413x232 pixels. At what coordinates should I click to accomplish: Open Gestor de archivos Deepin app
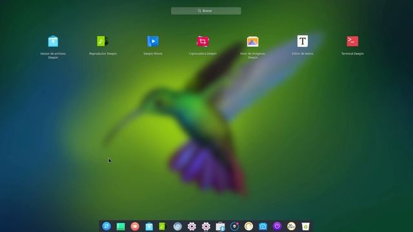point(53,41)
